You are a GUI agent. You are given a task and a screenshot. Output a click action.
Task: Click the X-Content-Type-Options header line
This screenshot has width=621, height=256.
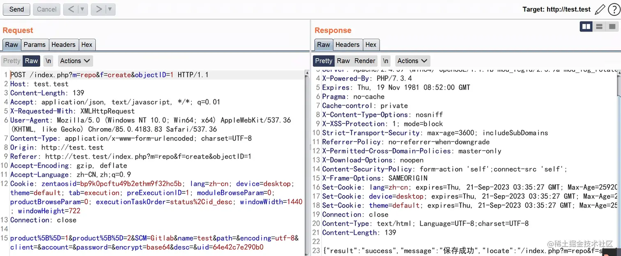click(x=382, y=115)
